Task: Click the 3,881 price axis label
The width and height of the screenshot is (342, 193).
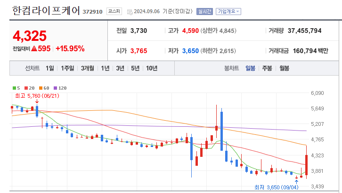Action: 318,171
